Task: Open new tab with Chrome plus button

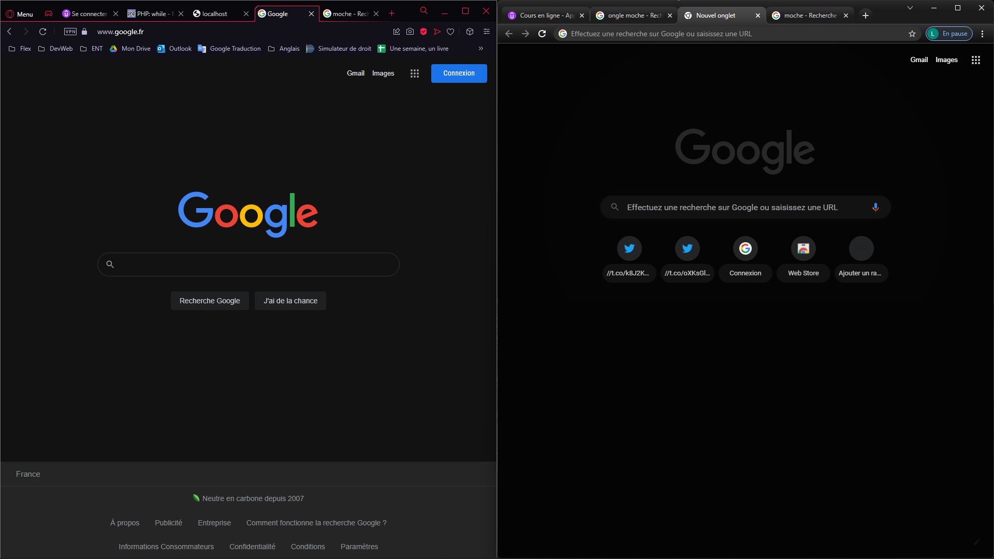Action: click(x=866, y=16)
